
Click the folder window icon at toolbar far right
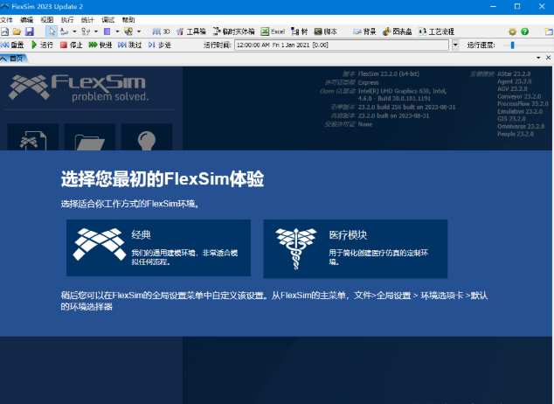(x=549, y=31)
